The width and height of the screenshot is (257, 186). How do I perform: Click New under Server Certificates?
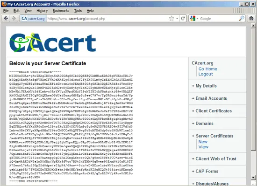click(x=203, y=142)
